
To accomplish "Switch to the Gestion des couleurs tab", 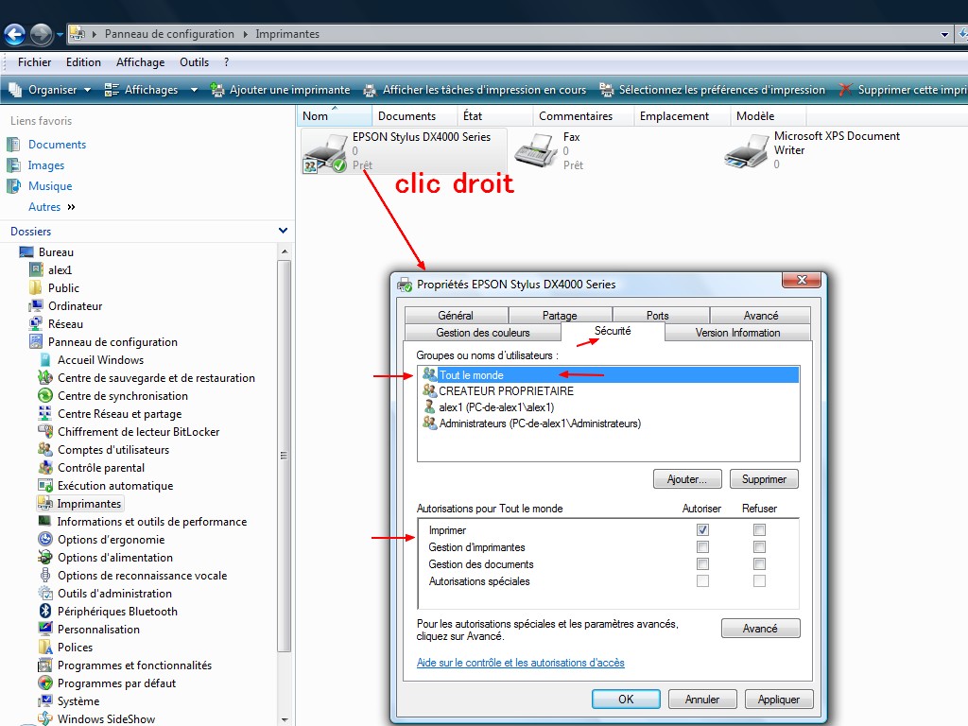I will (483, 333).
